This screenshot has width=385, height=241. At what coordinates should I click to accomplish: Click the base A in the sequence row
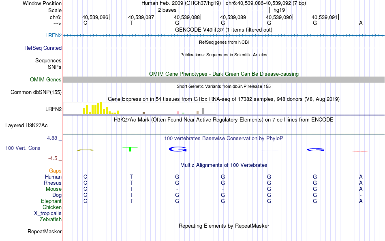pos(361,23)
